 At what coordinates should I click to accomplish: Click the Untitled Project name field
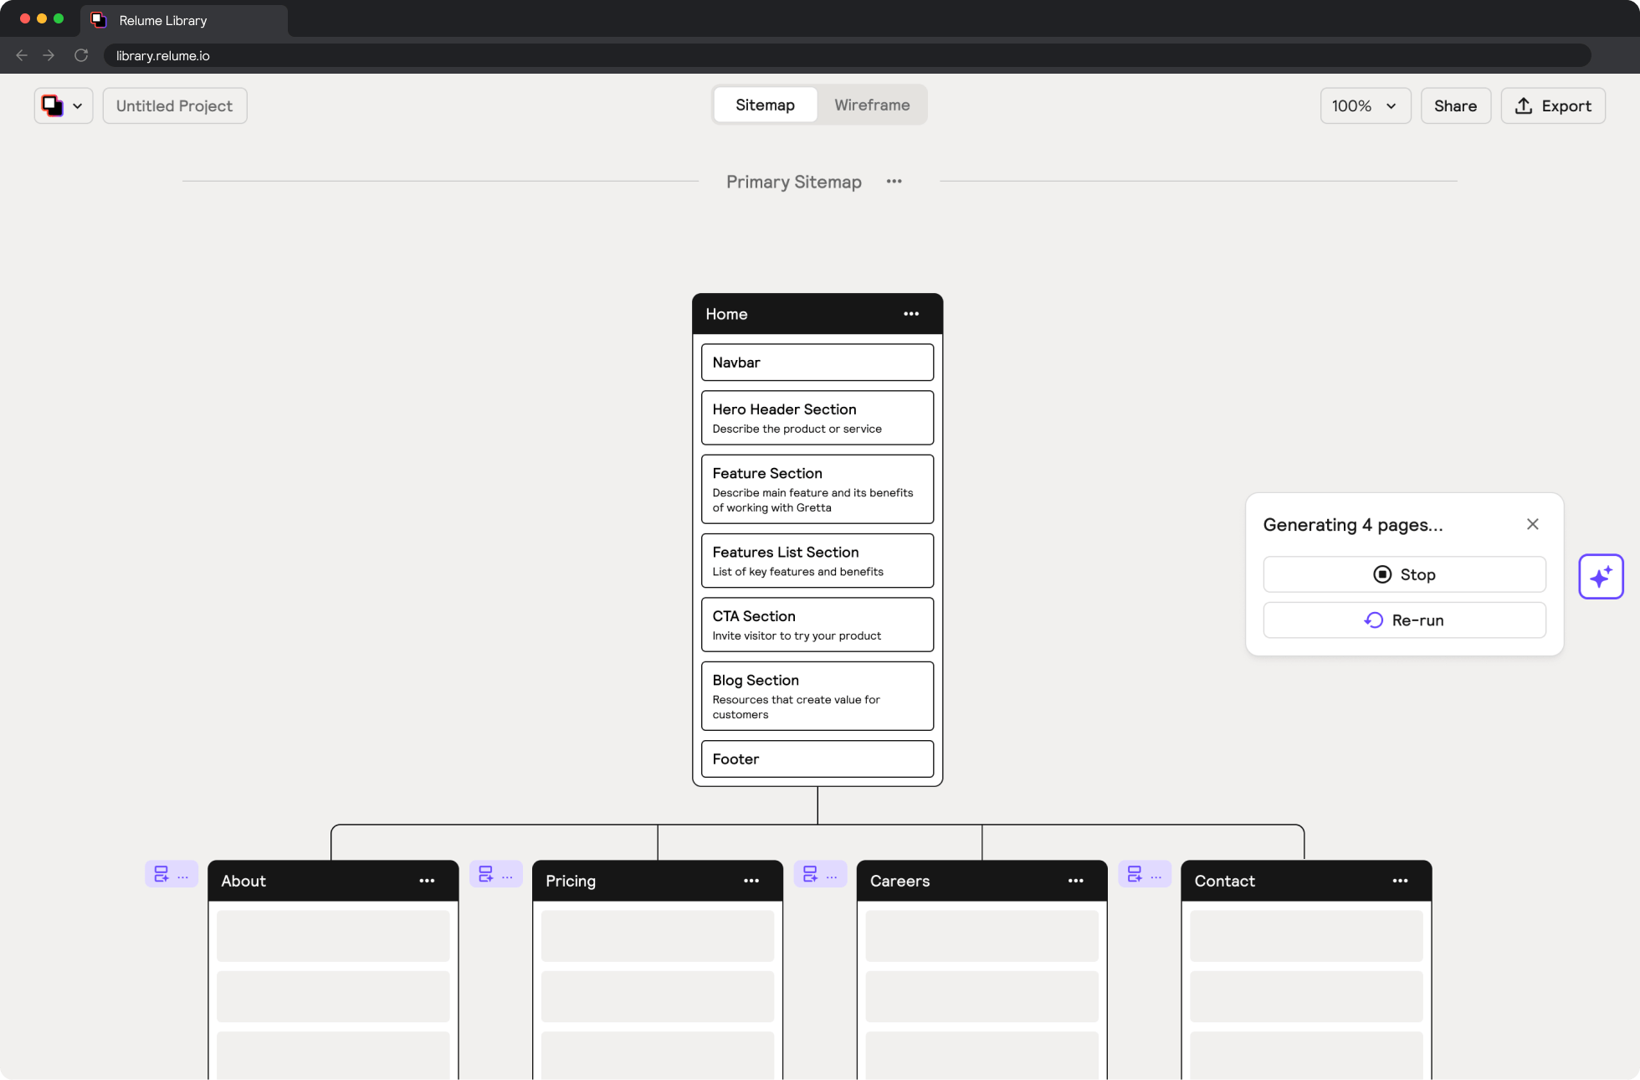click(x=174, y=105)
